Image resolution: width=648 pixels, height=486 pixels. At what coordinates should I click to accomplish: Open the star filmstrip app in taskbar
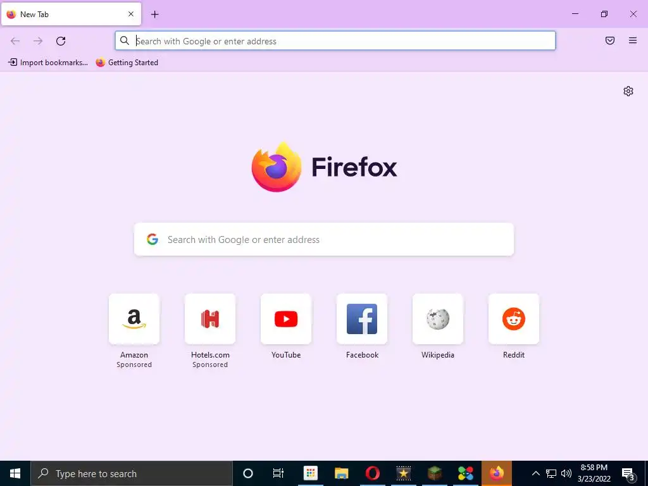[x=403, y=473]
